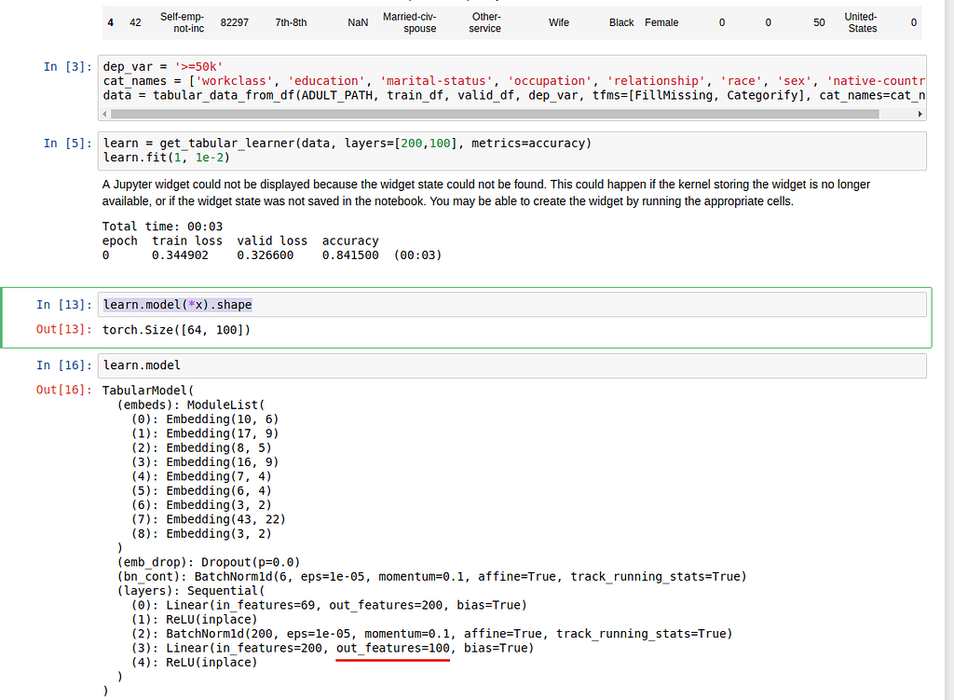Click the learn.model code cell

click(x=143, y=364)
